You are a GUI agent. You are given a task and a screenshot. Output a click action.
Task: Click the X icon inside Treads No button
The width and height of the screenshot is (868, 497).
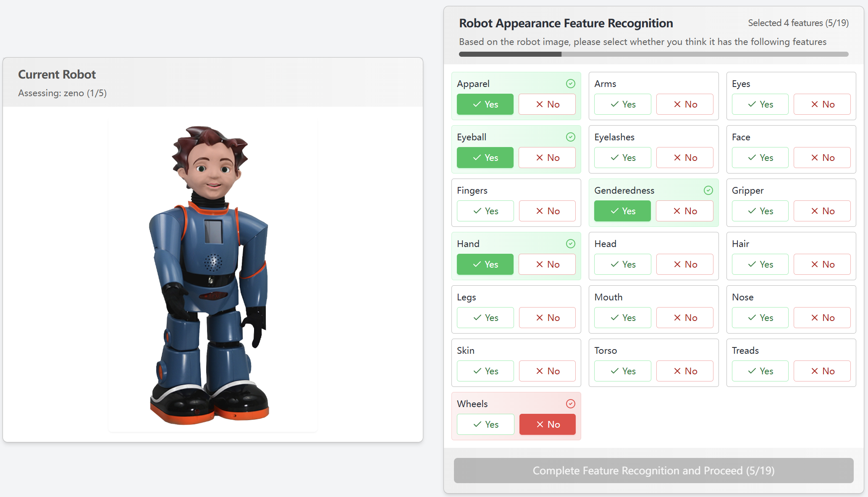[x=814, y=371]
